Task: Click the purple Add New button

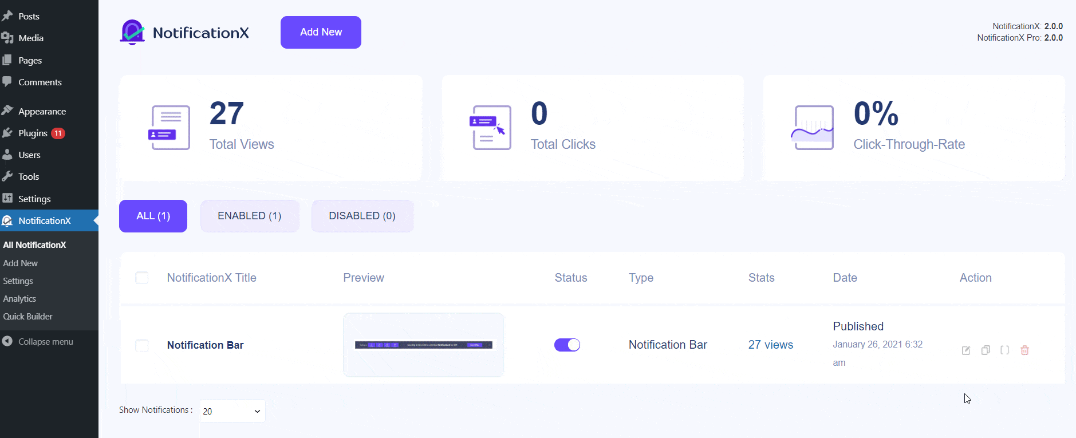Action: (321, 32)
